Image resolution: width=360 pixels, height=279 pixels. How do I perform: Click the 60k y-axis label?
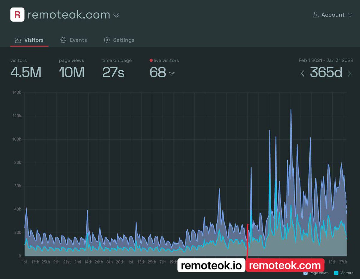pos(17,186)
